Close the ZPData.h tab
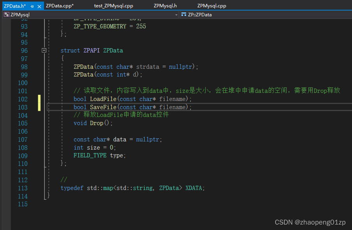Screen dimensions: 352x230 tap(39, 6)
